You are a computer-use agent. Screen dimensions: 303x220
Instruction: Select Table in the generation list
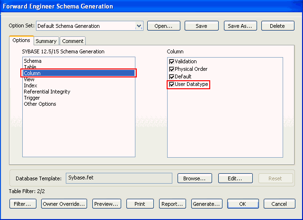pos(30,67)
